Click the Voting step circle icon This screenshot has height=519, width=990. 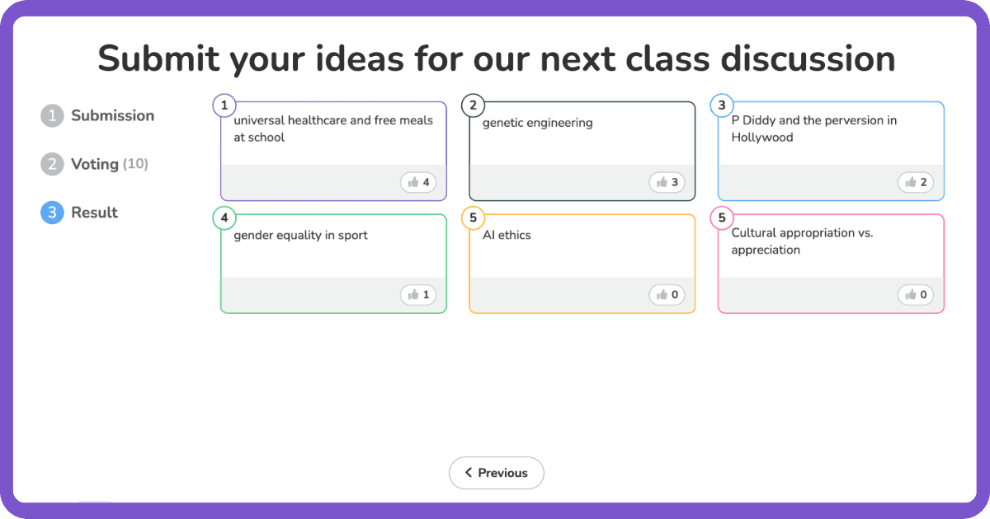point(51,164)
